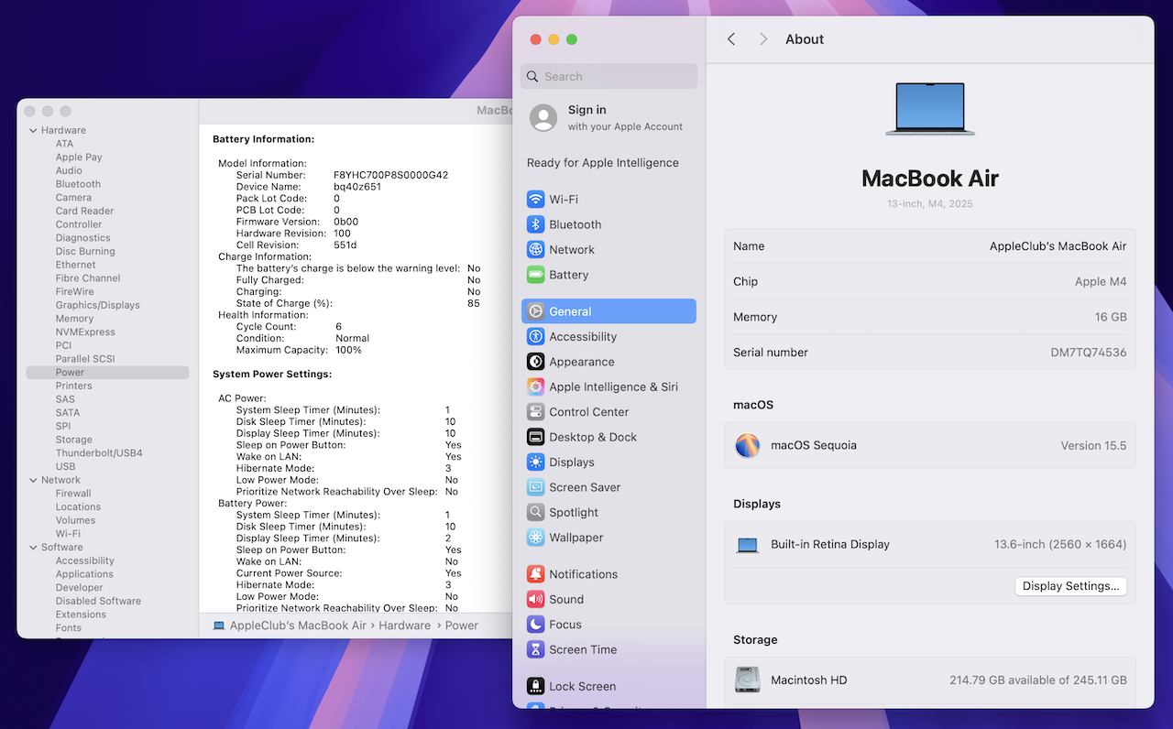Select Thunderbolt/USB4 in Hardware list
This screenshot has width=1173, height=729.
(99, 453)
